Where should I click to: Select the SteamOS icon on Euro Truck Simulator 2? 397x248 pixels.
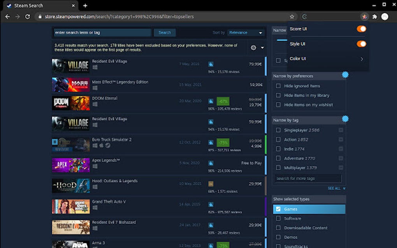click(x=107, y=145)
